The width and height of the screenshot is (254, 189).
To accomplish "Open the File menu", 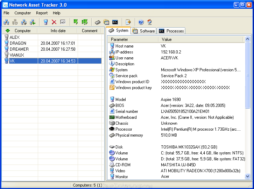I will (x=7, y=13).
